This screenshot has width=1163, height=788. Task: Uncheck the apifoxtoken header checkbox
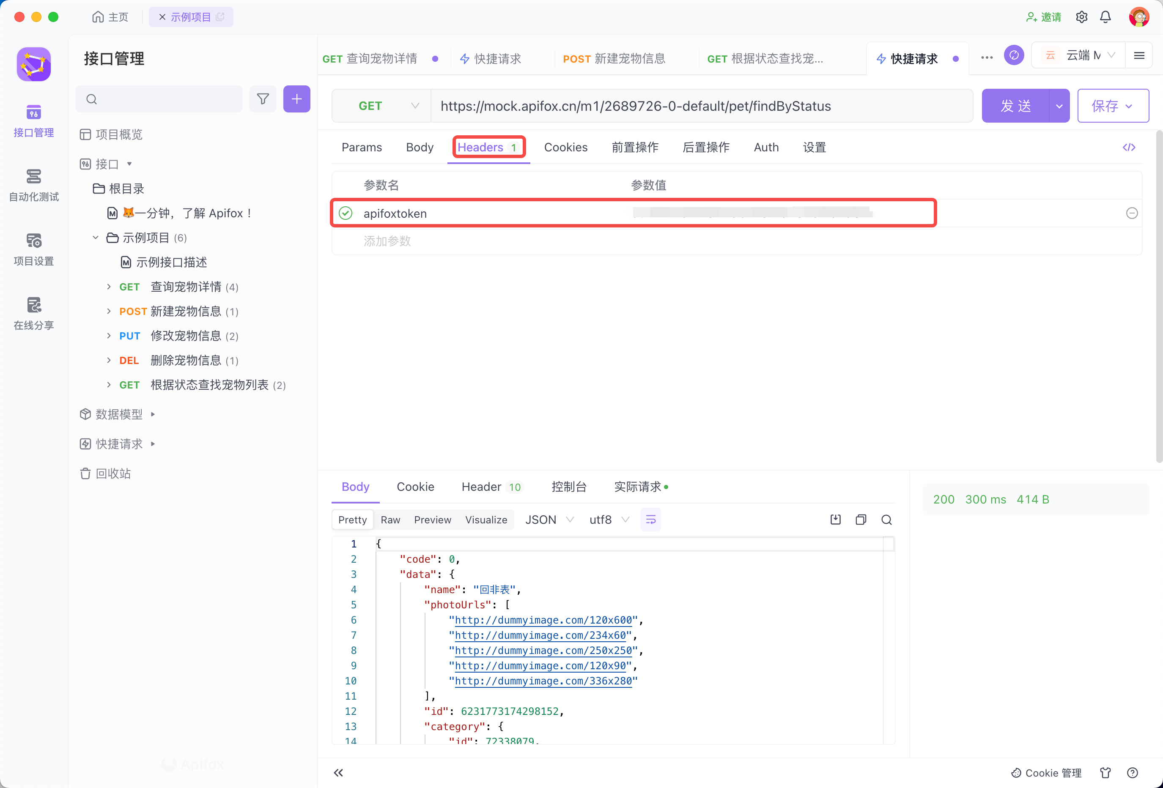[x=345, y=213]
